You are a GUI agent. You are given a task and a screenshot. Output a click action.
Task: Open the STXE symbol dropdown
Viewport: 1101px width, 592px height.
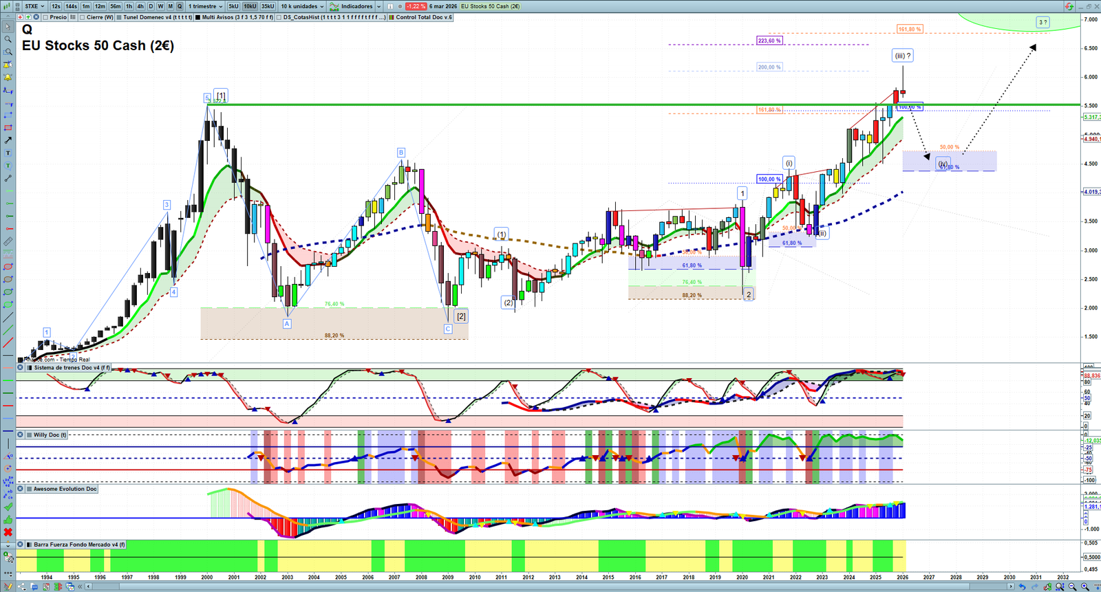coord(34,6)
